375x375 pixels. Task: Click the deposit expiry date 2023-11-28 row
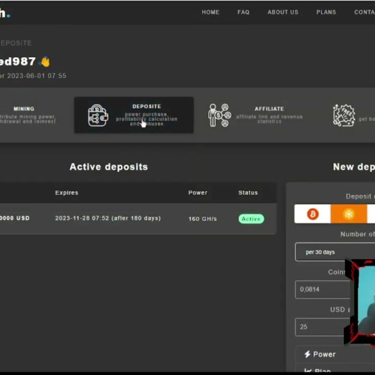pyautogui.click(x=108, y=218)
